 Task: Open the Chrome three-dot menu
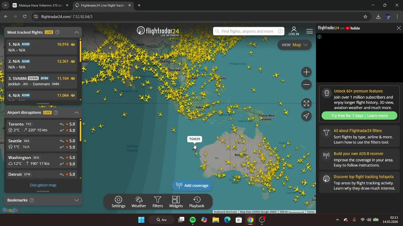397,17
